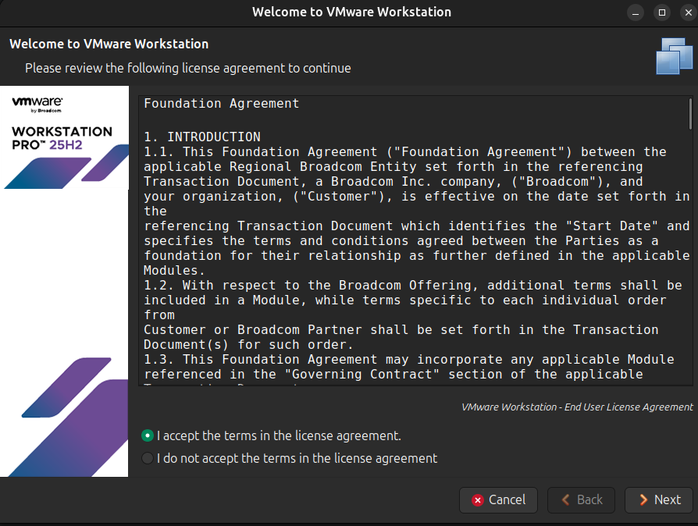Minimize the VMware Workstation installer window
Viewport: 698px width, 526px height.
click(636, 12)
